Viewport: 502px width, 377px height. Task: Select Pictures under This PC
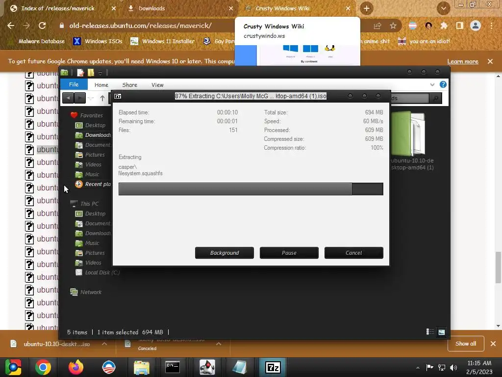(90, 253)
